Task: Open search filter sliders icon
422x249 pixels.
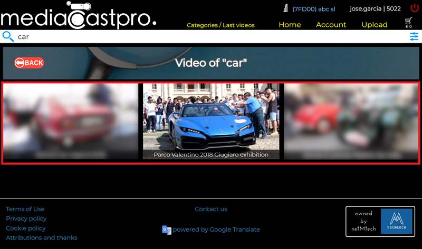Action: [x=414, y=36]
